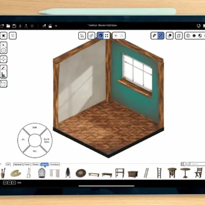Select solid viewport shading circle
The height and width of the screenshot is (205, 205).
pyautogui.click(x=194, y=36)
